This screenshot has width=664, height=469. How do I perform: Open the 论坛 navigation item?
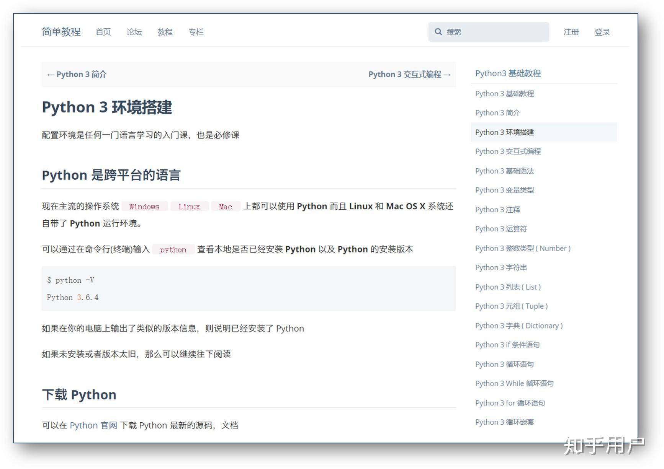tap(134, 32)
